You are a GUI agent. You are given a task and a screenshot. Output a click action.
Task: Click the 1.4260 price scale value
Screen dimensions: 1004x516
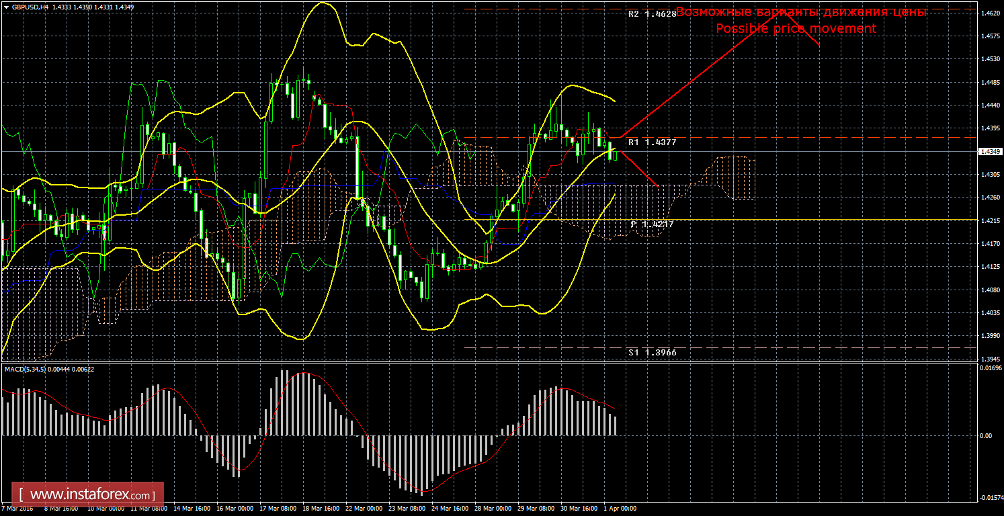coord(989,198)
